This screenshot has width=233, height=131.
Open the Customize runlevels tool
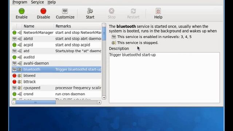(65, 13)
